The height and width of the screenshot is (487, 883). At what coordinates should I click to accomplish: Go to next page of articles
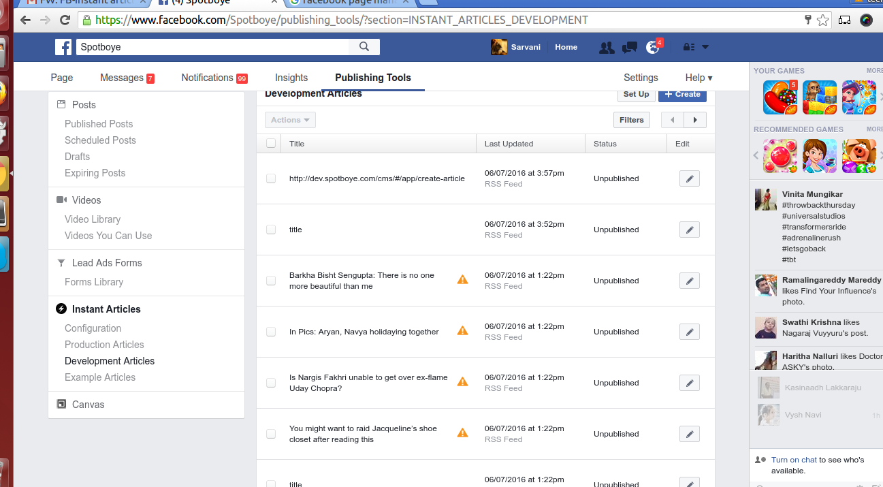click(x=695, y=120)
